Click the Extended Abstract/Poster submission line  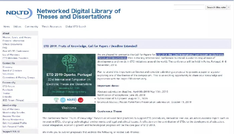(x=144, y=102)
